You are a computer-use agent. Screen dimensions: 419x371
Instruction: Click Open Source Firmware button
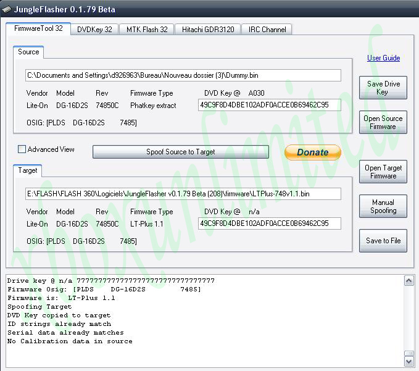(x=383, y=122)
